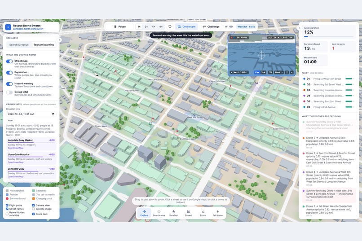This screenshot has width=362, height=241.
Task: Uncheck the Flight paths checkbox
Action: pos(7,205)
